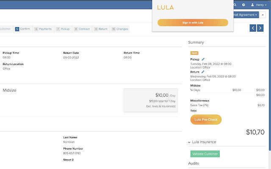Switch to the Pickup step tab
Image resolution: width=271 pixels, height=169 pixels.
pos(63,29)
